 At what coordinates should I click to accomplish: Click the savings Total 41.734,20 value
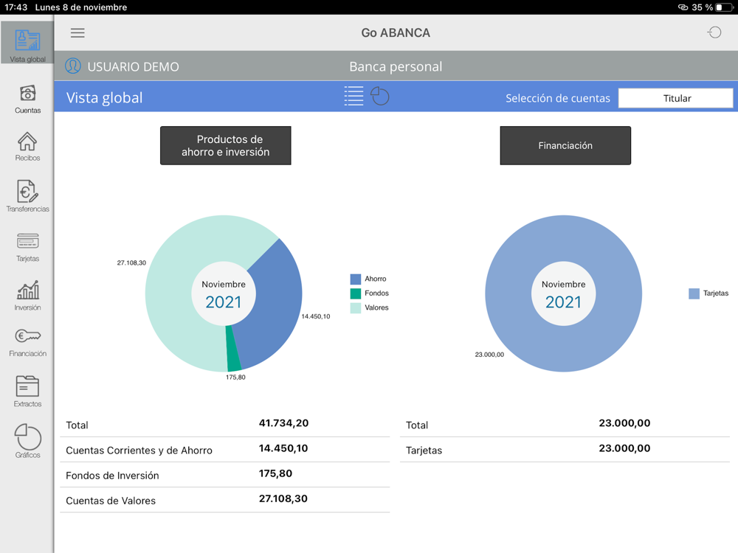click(283, 423)
